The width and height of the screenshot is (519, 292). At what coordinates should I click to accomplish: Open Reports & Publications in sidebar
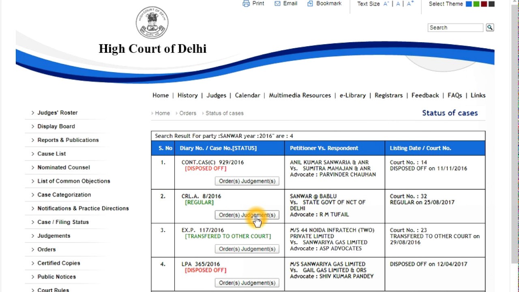pos(68,140)
